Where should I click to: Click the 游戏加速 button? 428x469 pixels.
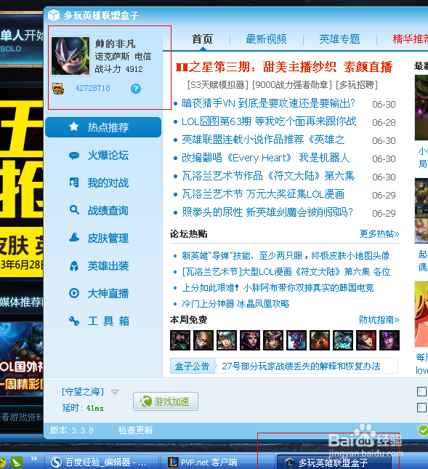point(166,401)
